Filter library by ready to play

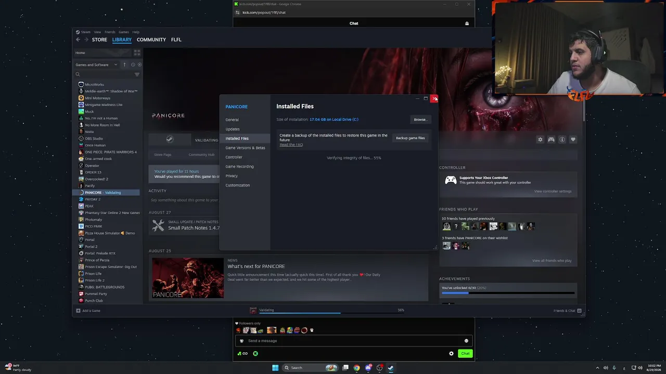click(139, 65)
